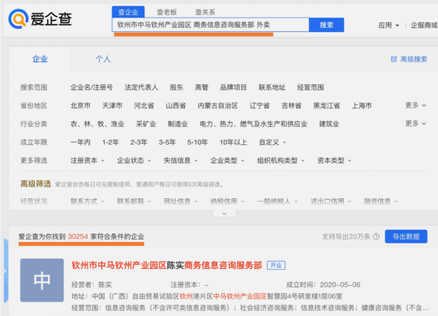Viewport: 438px width, 316px height.
Task: Filter by 北京市 province
Action: [80, 106]
